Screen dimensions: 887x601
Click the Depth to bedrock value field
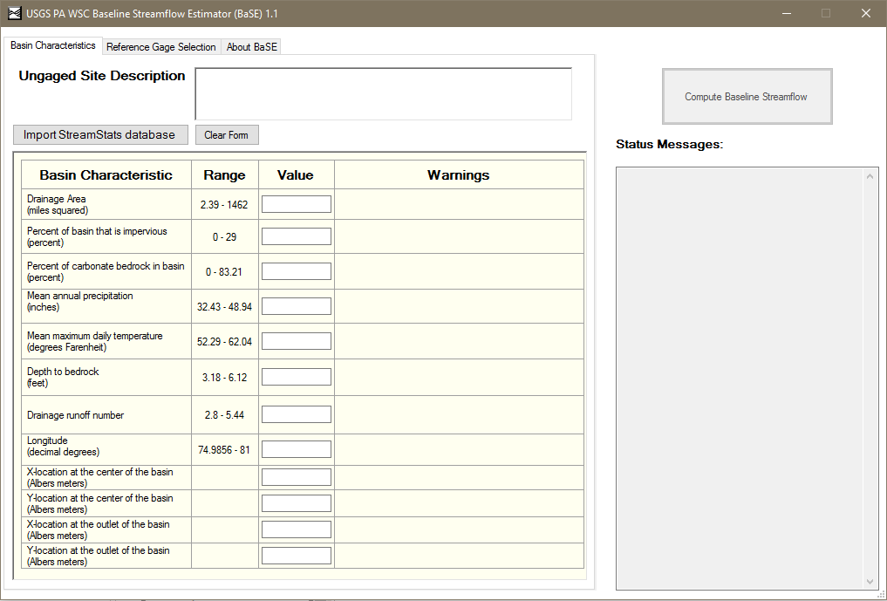297,377
